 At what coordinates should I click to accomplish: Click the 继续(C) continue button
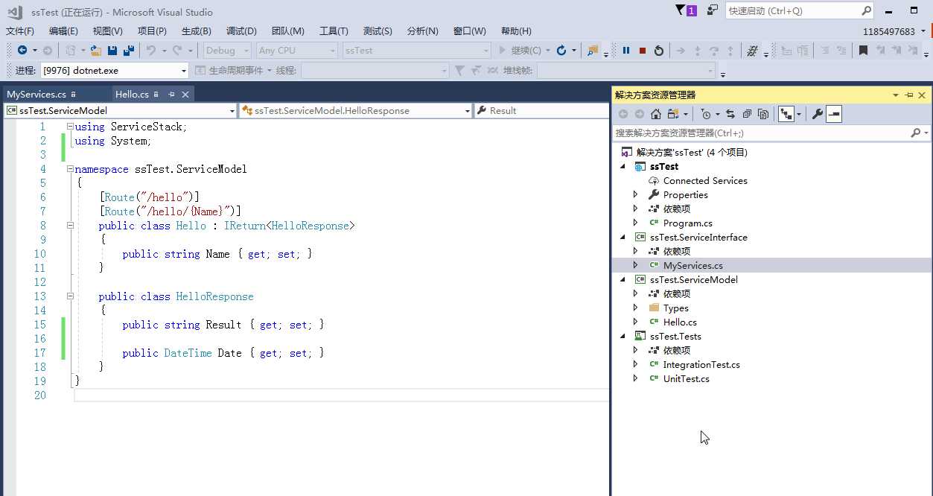520,51
